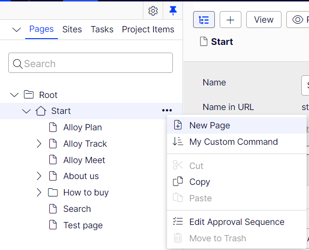Screen dimensions: 309x250
Task: Collapse the Root tree node
Action: tap(14, 95)
